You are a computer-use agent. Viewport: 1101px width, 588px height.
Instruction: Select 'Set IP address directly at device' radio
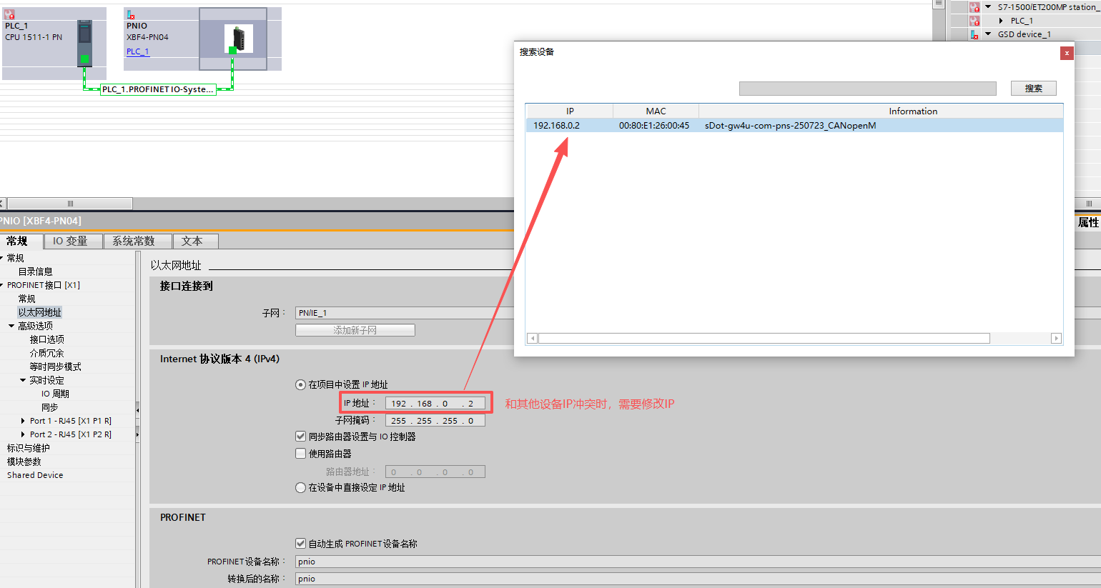coord(301,488)
